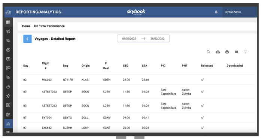The height and width of the screenshot is (139, 262).
Task: Sort by PNF column header
Action: pyautogui.click(x=185, y=66)
